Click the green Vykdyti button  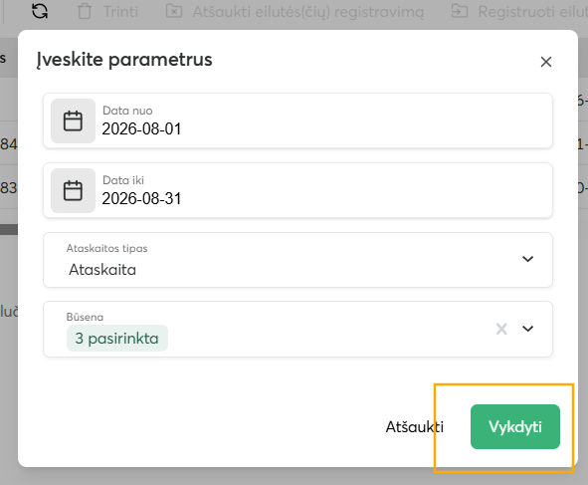click(515, 427)
